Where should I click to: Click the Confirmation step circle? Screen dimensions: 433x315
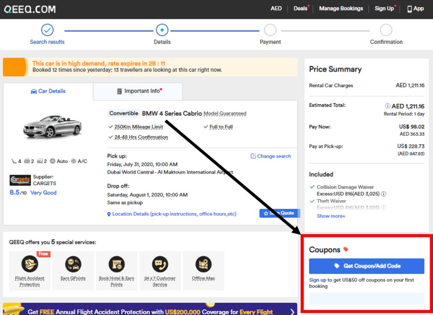point(386,30)
